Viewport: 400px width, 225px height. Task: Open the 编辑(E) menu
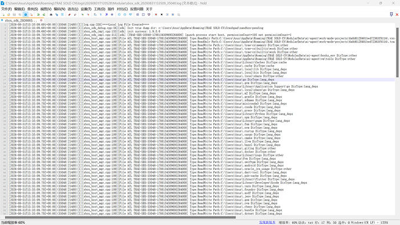point(19,9)
